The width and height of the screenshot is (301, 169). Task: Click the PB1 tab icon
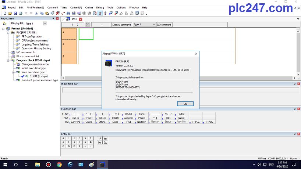coord(68,19)
